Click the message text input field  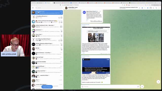click(110, 86)
